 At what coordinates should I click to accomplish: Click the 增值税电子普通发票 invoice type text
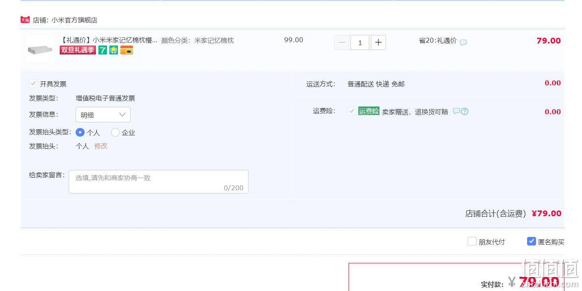pyautogui.click(x=105, y=98)
